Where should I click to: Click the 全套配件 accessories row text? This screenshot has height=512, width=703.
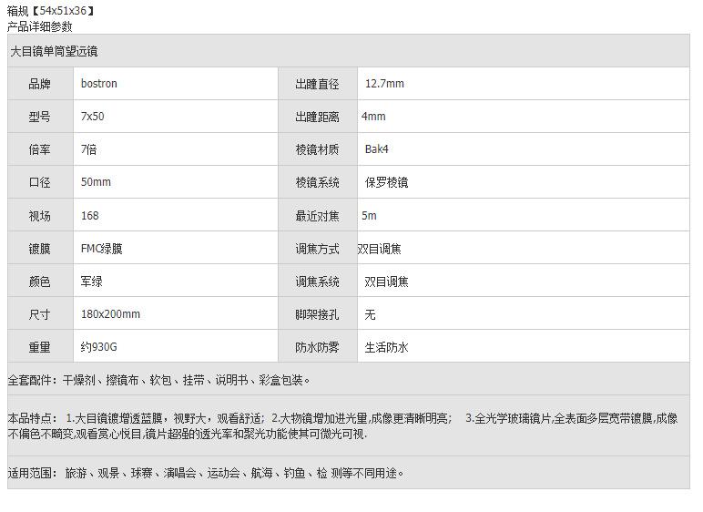tap(159, 380)
